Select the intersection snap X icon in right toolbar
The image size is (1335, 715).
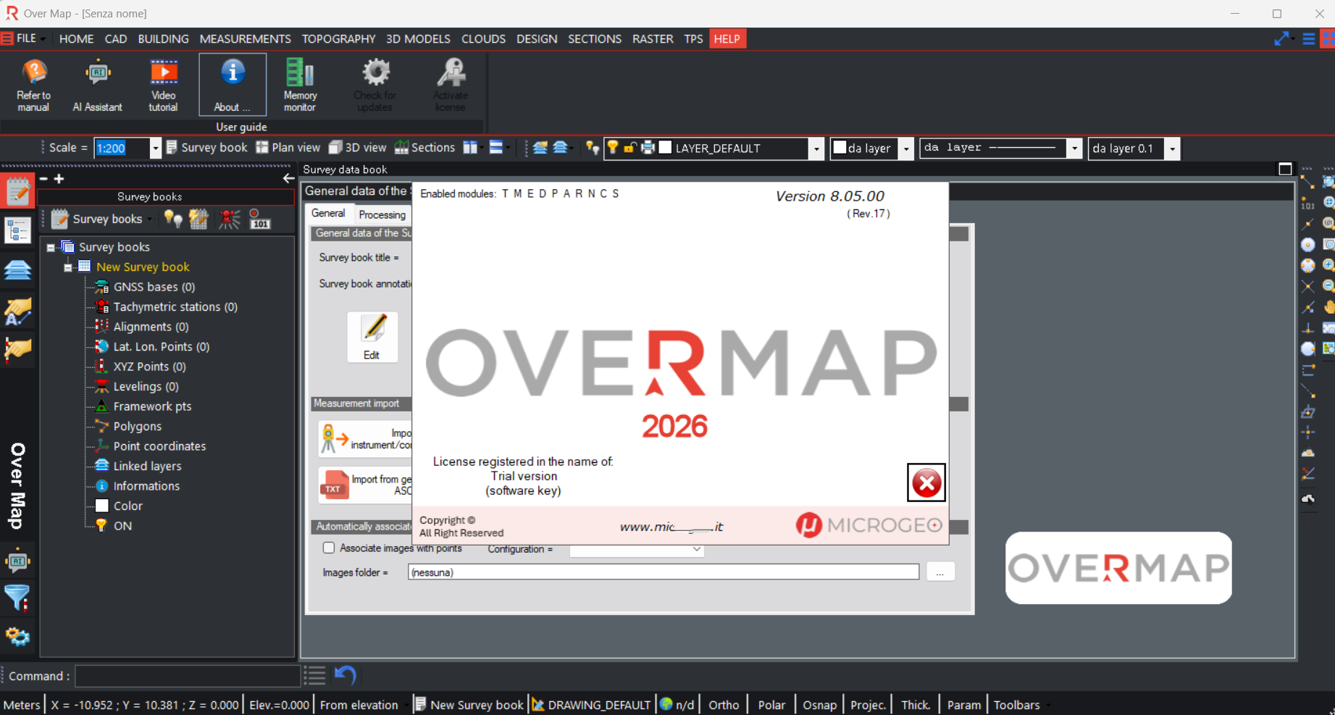coord(1307,286)
